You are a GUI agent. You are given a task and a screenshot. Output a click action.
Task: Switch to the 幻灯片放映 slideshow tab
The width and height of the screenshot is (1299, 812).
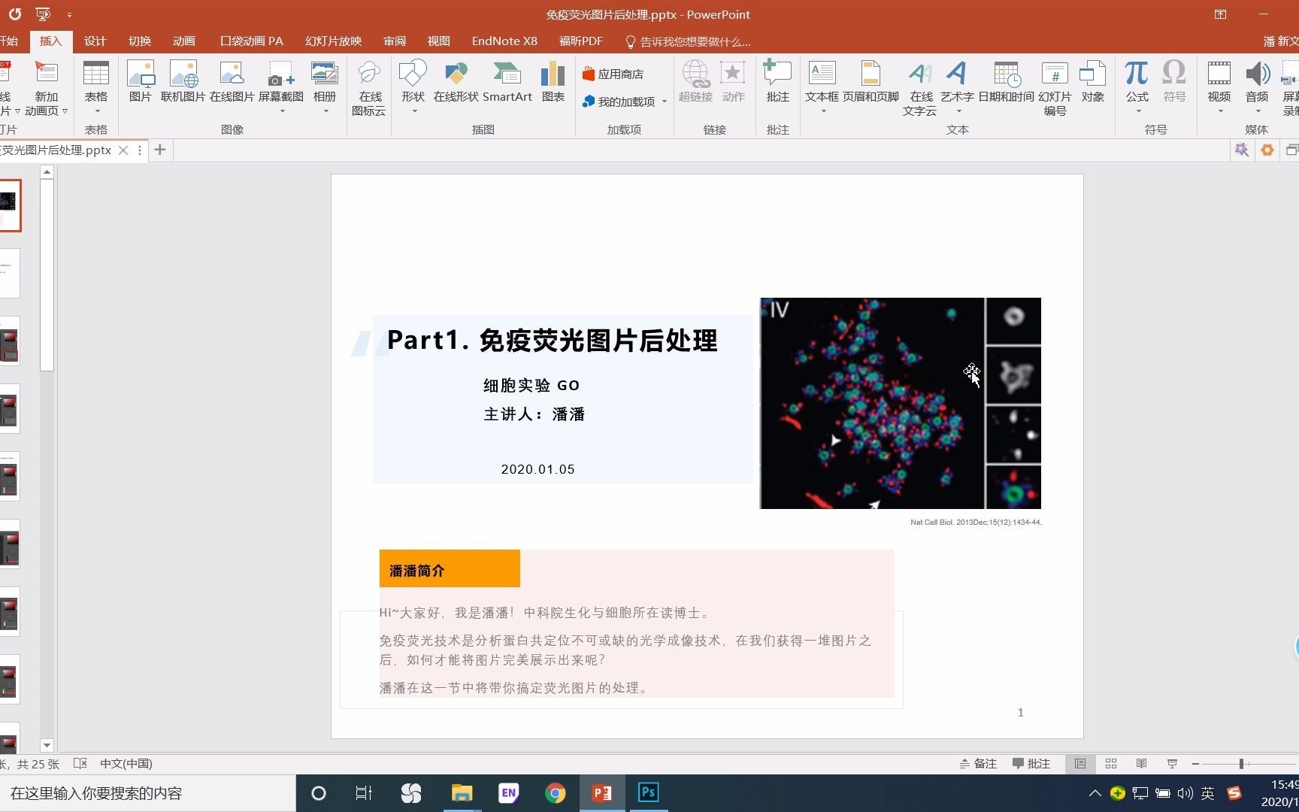[333, 41]
